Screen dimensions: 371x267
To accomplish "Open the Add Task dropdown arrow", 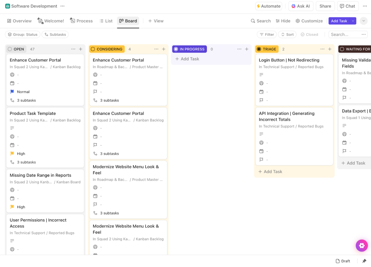I will pos(353,21).
